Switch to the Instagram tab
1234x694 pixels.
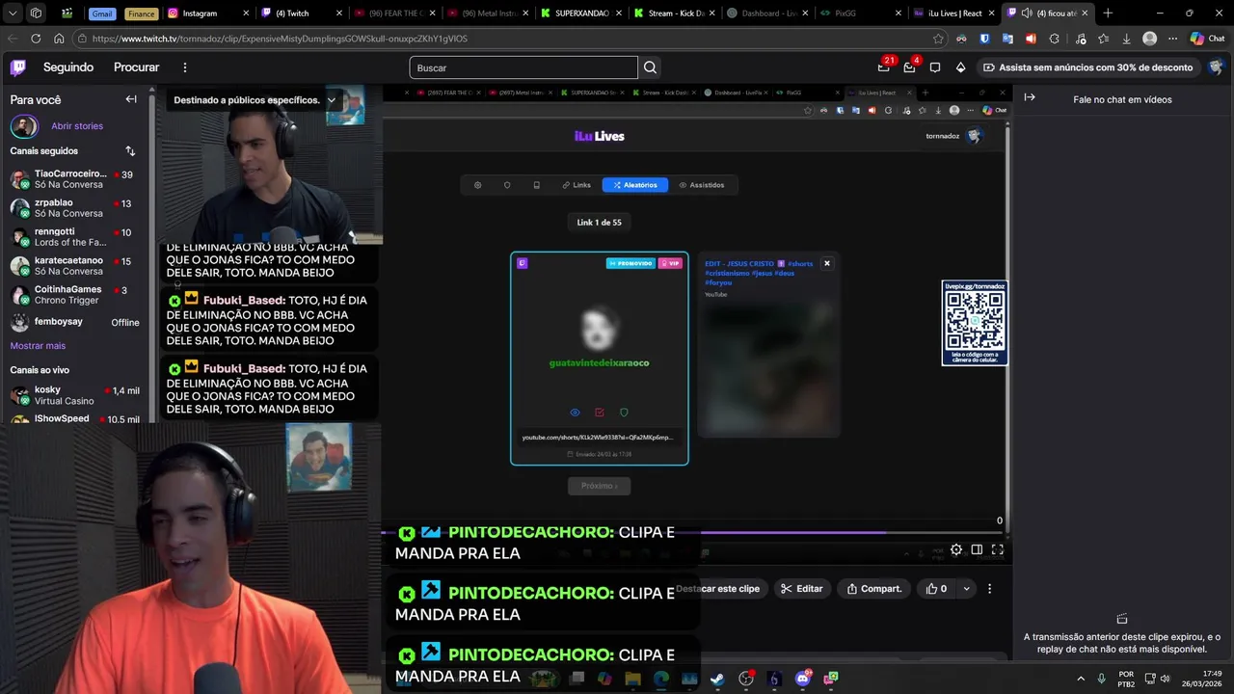[x=206, y=13]
